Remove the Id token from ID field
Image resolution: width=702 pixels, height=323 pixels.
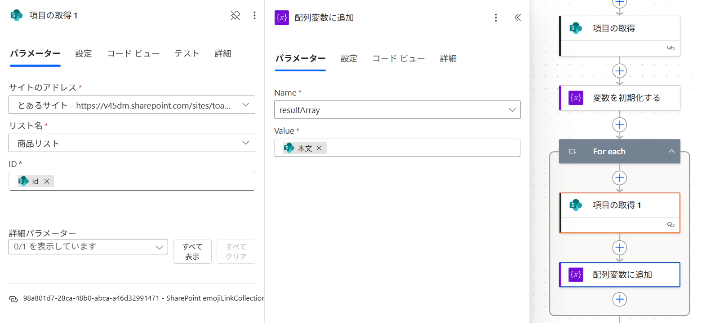(x=47, y=182)
